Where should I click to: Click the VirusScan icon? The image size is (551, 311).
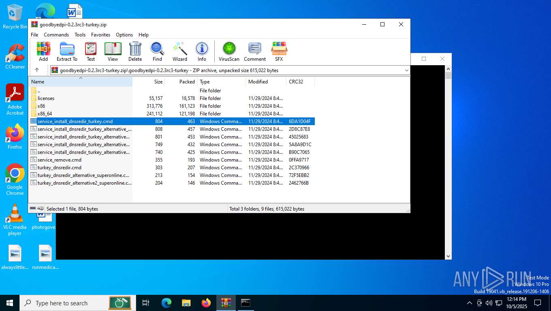[x=229, y=51]
